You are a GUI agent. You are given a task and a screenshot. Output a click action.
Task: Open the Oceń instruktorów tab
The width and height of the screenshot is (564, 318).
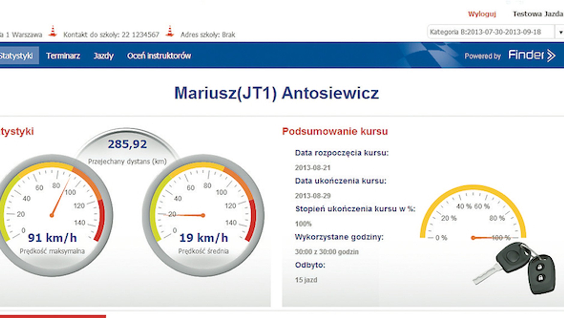pos(159,56)
